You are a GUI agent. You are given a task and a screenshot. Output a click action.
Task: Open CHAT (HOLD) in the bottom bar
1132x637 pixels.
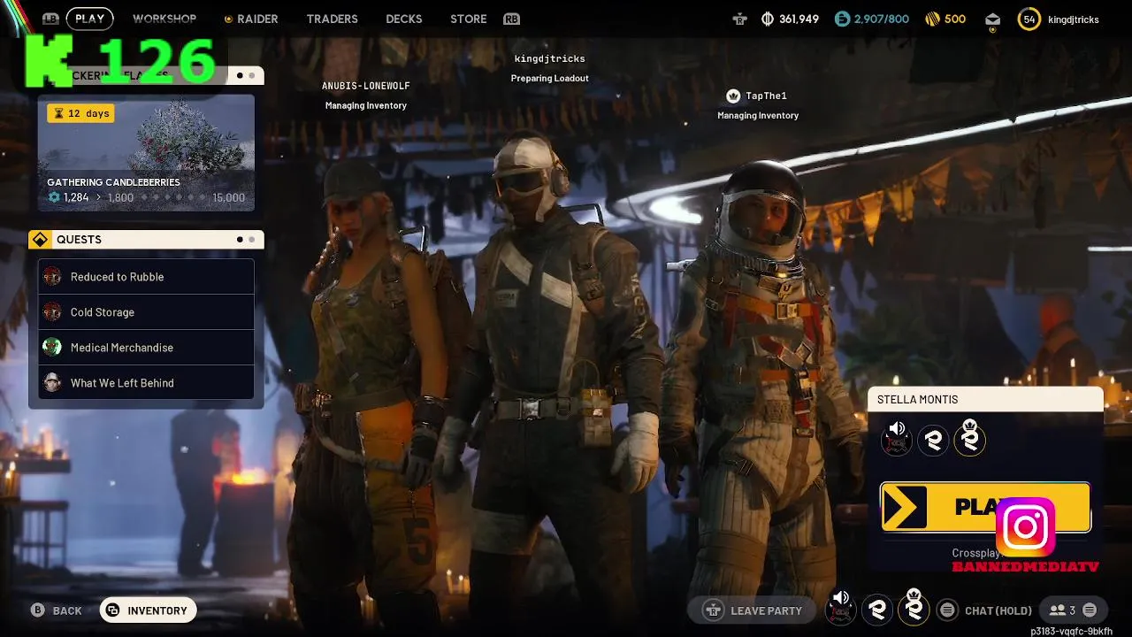(x=998, y=610)
